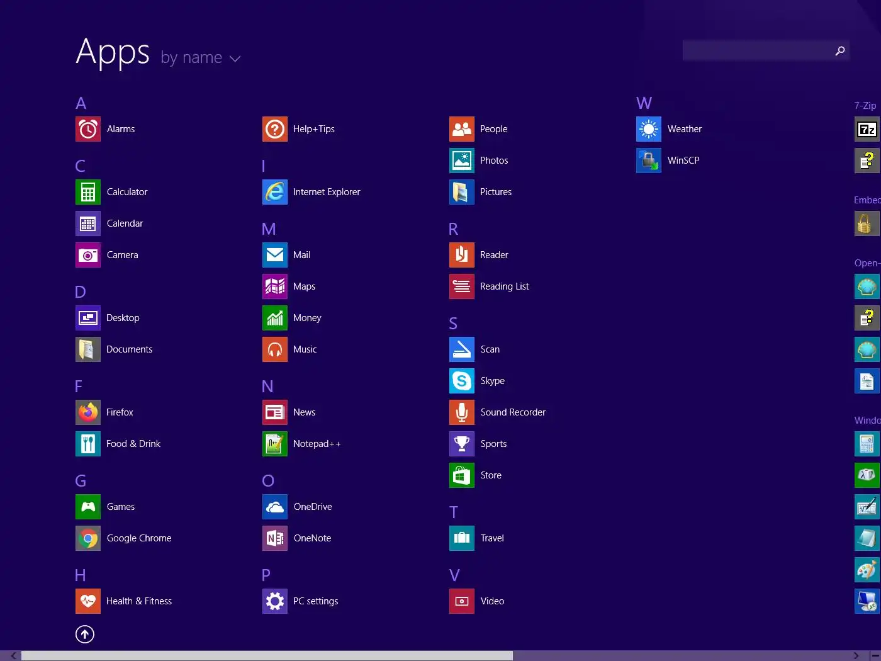Viewport: 881px width, 661px height.
Task: Click the 'A' letter group header
Action: pos(81,103)
